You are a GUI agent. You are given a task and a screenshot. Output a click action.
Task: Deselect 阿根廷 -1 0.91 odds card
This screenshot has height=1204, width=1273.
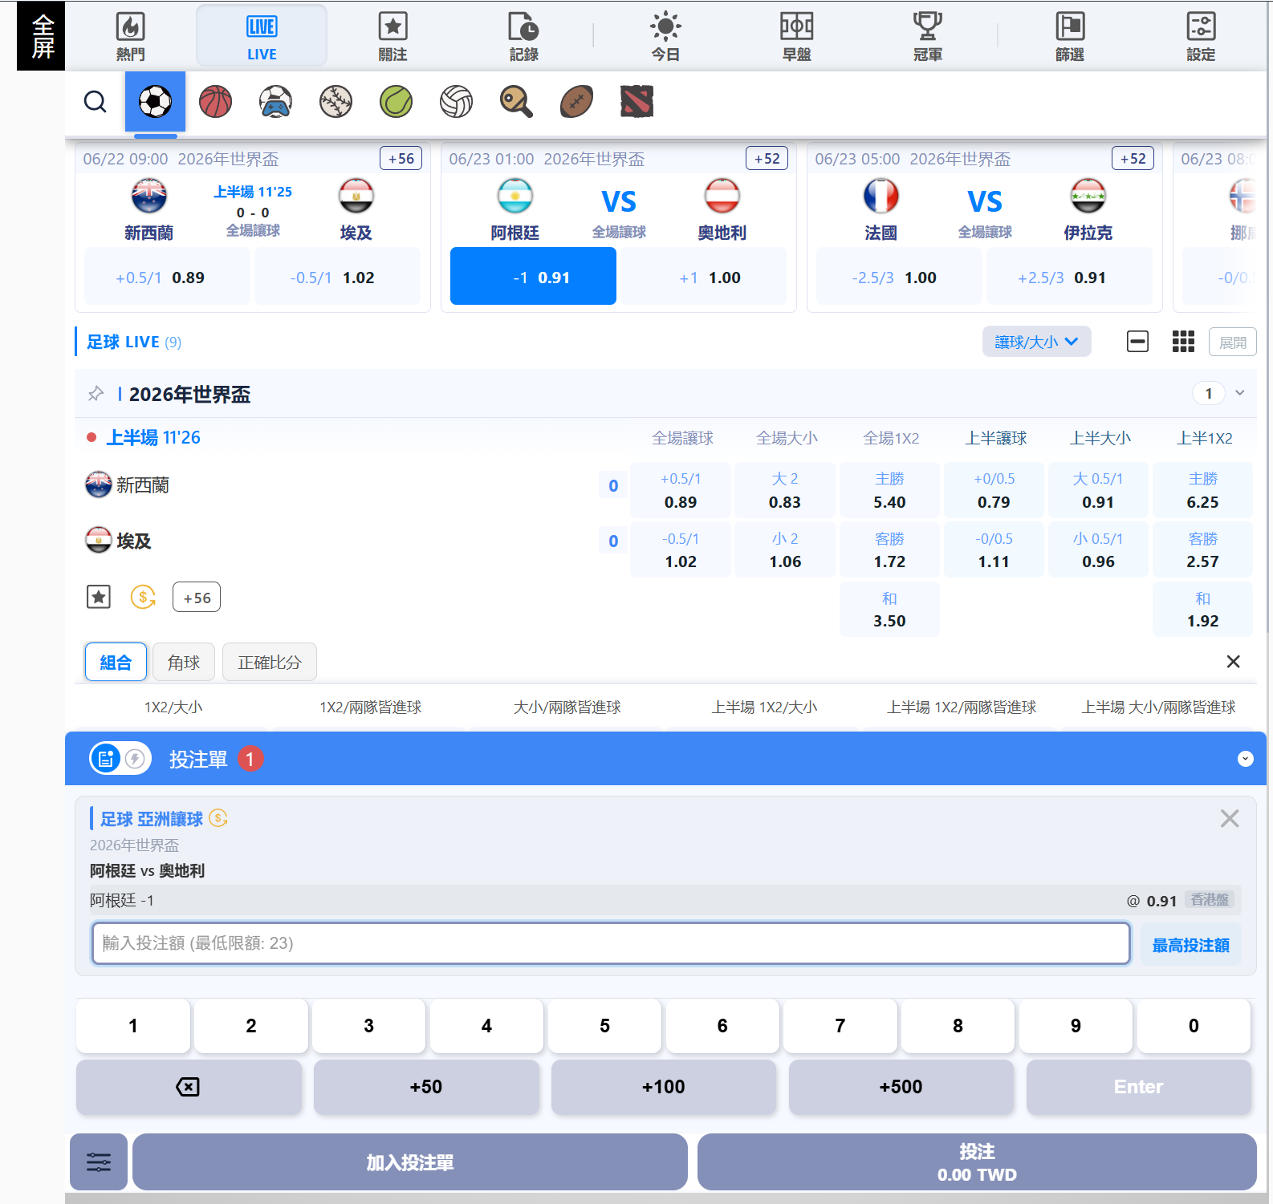pyautogui.click(x=533, y=277)
